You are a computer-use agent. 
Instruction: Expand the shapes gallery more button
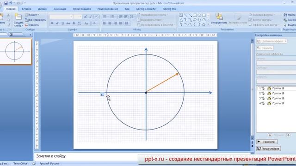coord(208,24)
